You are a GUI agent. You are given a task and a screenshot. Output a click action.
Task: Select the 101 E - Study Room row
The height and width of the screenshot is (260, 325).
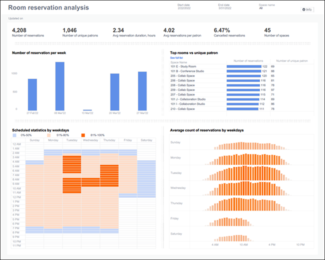tap(241, 66)
